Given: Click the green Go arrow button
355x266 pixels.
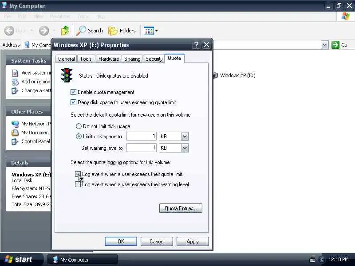Looking at the screenshot, I should coord(335,45).
